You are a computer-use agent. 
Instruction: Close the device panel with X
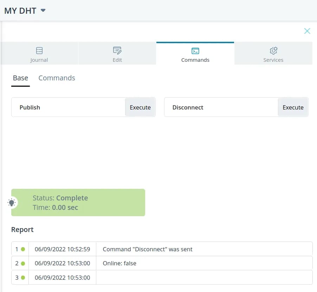pos(307,31)
